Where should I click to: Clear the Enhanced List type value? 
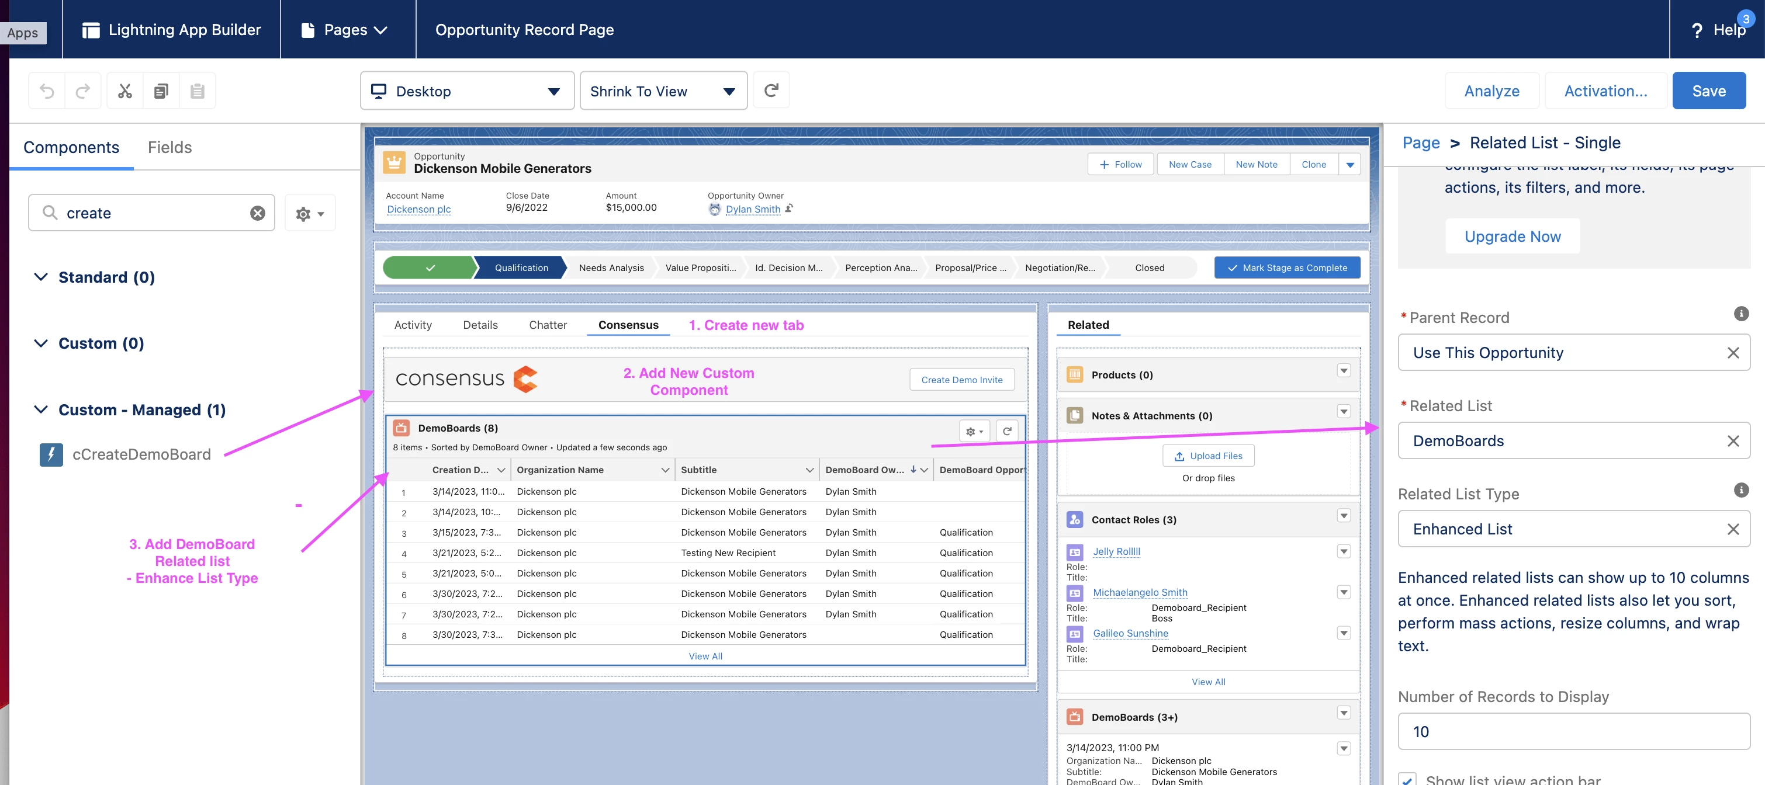click(x=1733, y=530)
